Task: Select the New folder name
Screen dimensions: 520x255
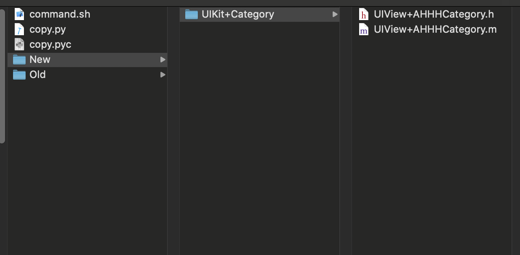Action: tap(40, 60)
